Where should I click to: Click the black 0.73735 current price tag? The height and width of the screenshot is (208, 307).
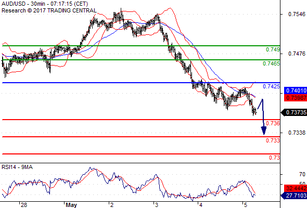294,112
